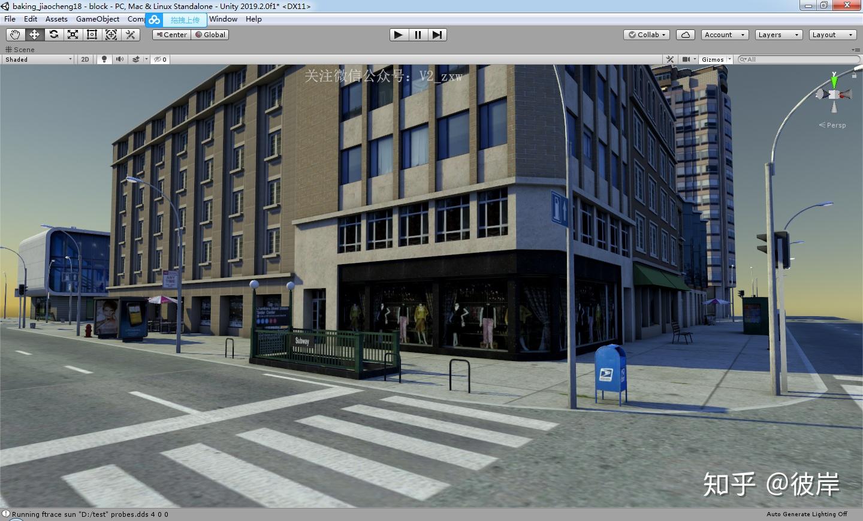This screenshot has height=521, width=863.
Task: Toggle scene audio on or off
Action: (119, 59)
